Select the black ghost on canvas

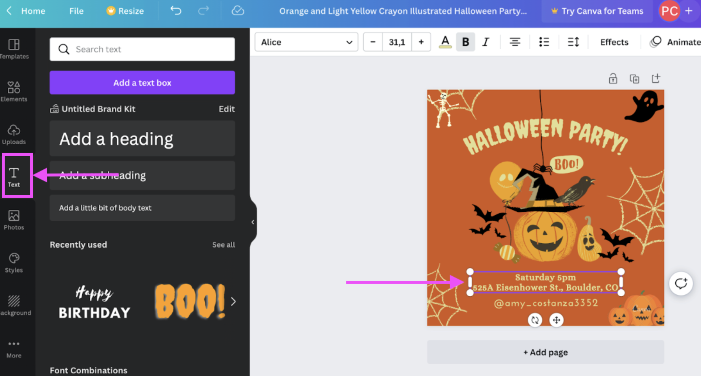[644, 106]
